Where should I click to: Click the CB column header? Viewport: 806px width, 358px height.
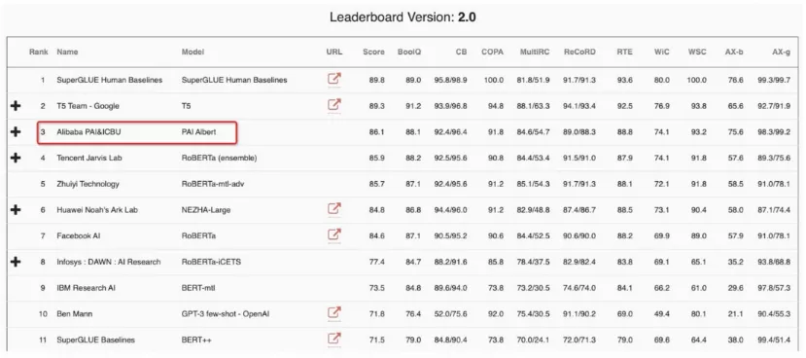[x=461, y=52]
